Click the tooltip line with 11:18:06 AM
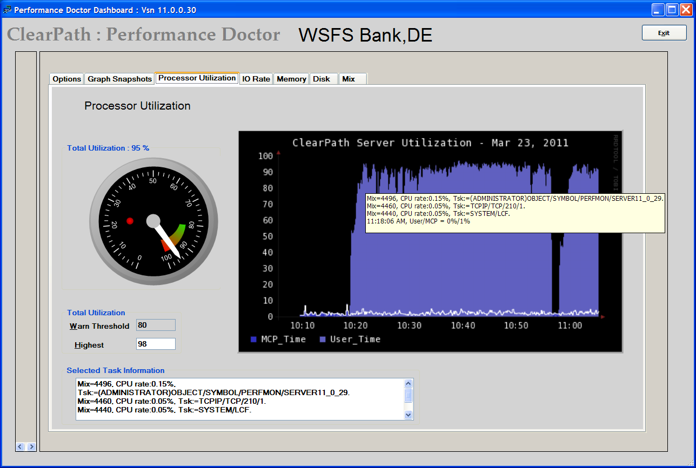696x468 pixels. (x=418, y=221)
